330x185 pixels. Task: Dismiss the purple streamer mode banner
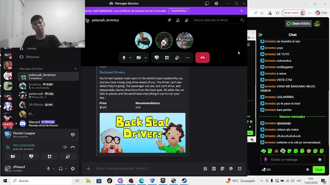click(242, 11)
